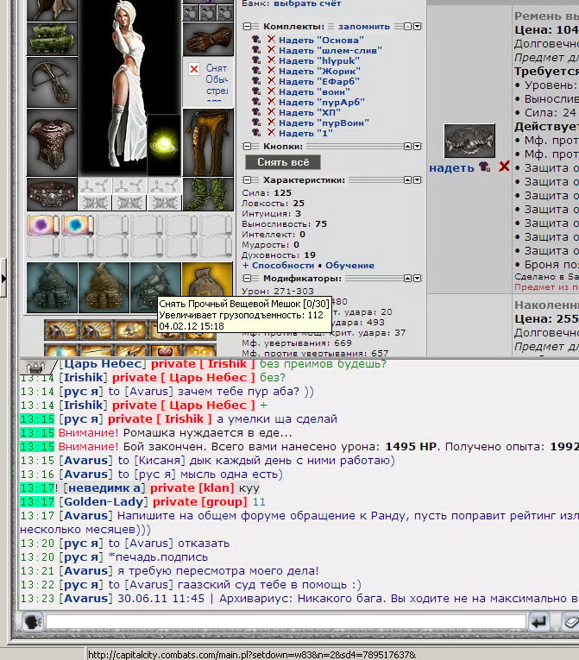The image size is (579, 660).
Task: Click "Сила: 125" stat text
Action: point(267,192)
